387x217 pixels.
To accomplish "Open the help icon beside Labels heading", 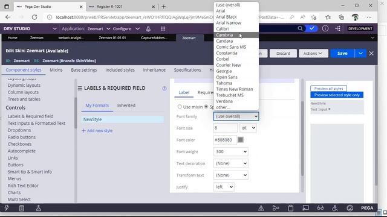I will (164, 89).
